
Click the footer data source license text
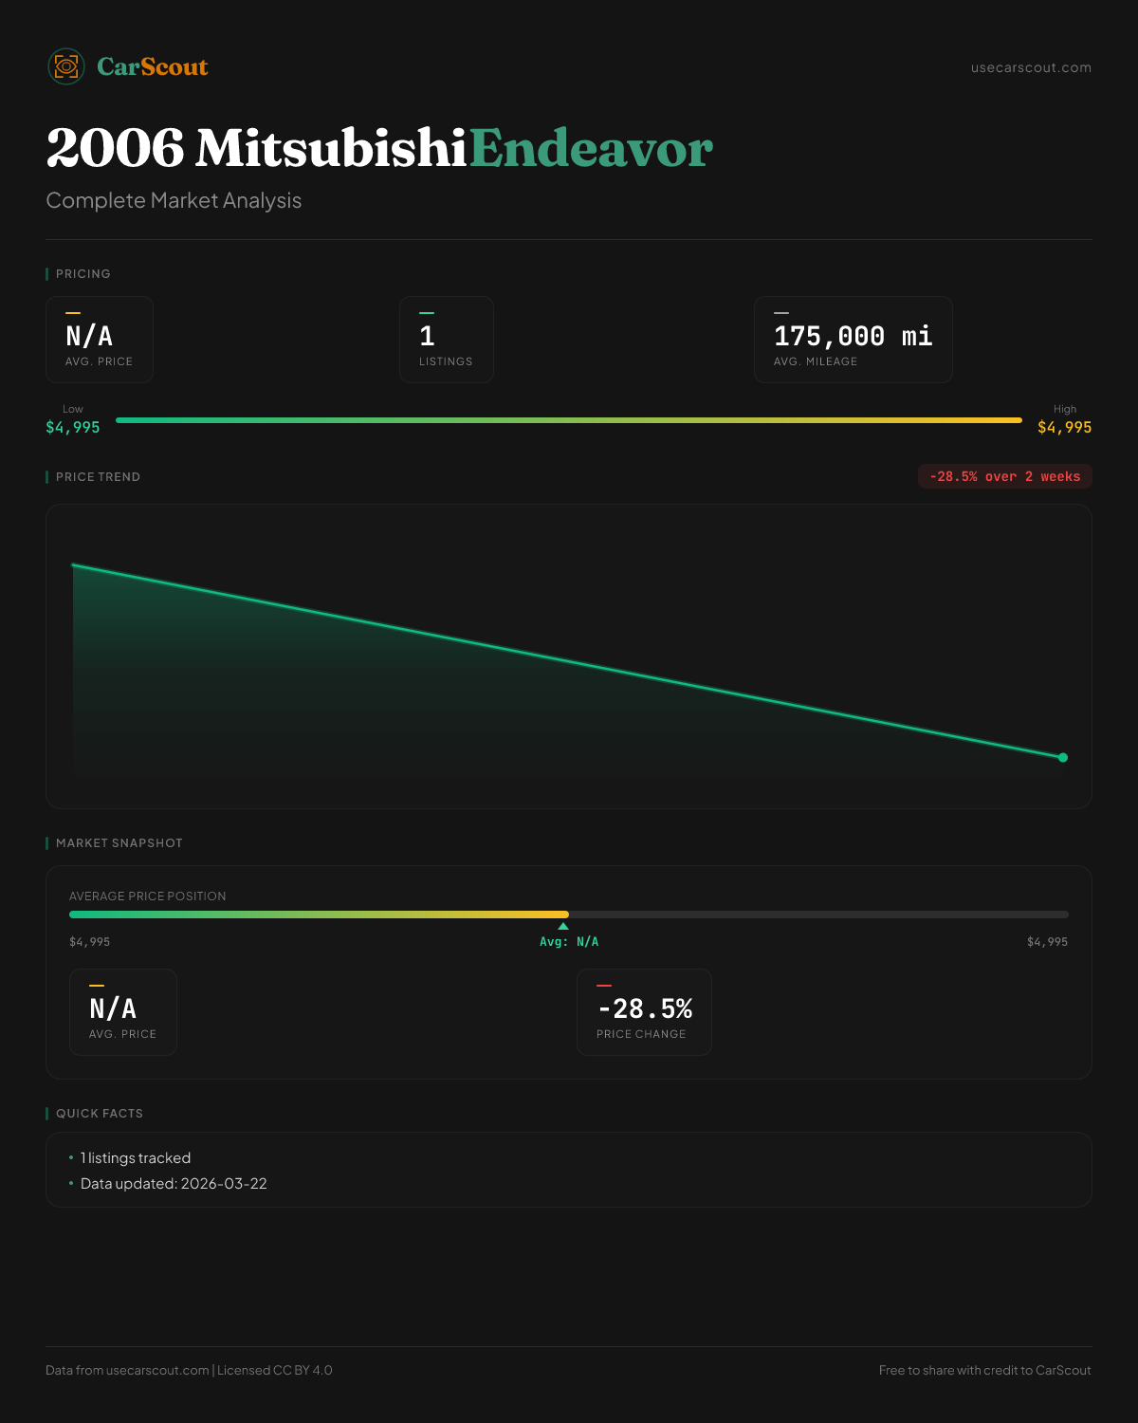[189, 1370]
